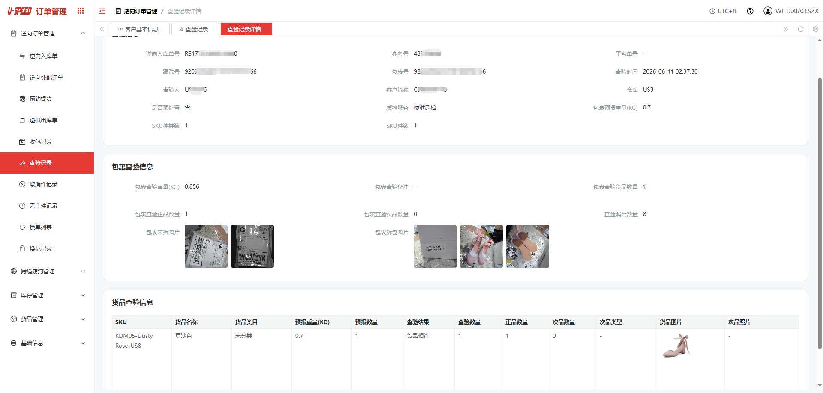Click the 跨境履约管理 globe icon
Viewport: 823px width, 393px height.
click(x=14, y=271)
